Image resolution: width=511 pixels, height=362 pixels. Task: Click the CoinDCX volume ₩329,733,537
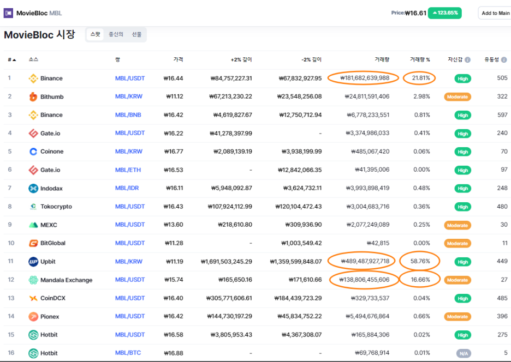(x=370, y=298)
